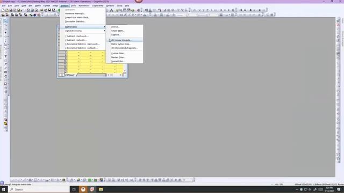Select 2D Interpolate/Extrapolate
Viewport: 344px width, 193px height.
click(x=125, y=48)
